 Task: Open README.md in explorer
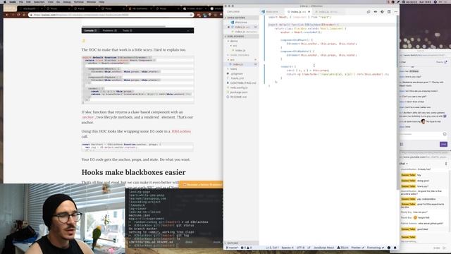click(238, 97)
